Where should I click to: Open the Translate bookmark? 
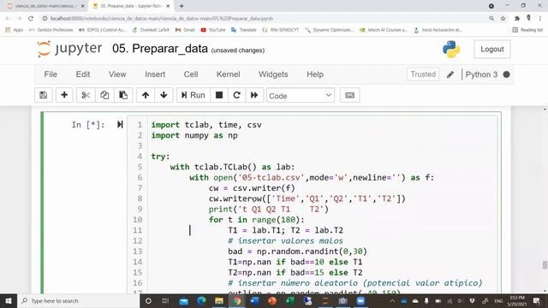244,30
